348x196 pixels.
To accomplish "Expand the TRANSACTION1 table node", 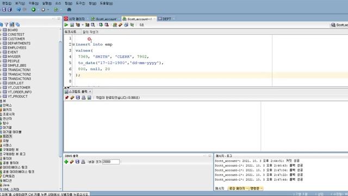I will pyautogui.click(x=1, y=70).
